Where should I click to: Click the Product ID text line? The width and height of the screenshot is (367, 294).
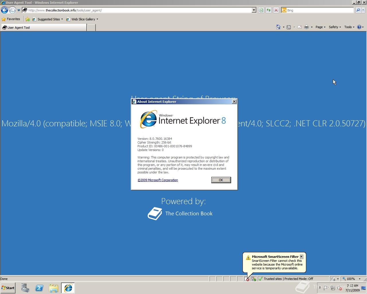[165, 146]
